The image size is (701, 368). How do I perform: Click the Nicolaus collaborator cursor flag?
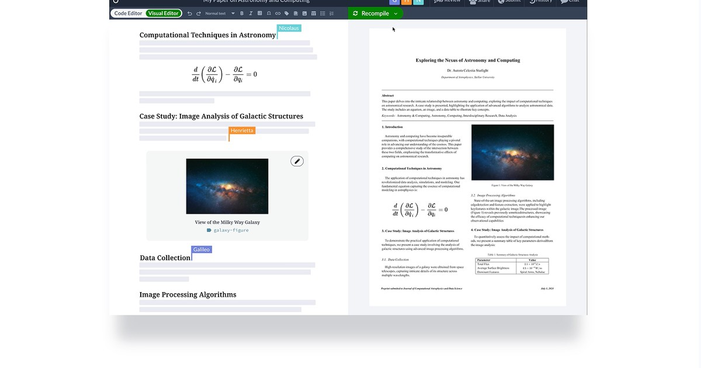[289, 28]
